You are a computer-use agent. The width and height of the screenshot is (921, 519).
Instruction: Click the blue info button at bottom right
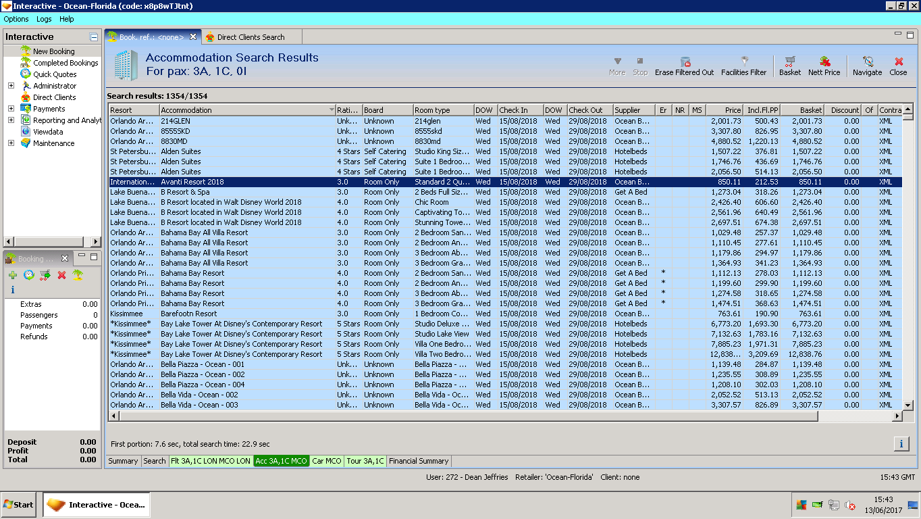[901, 444]
